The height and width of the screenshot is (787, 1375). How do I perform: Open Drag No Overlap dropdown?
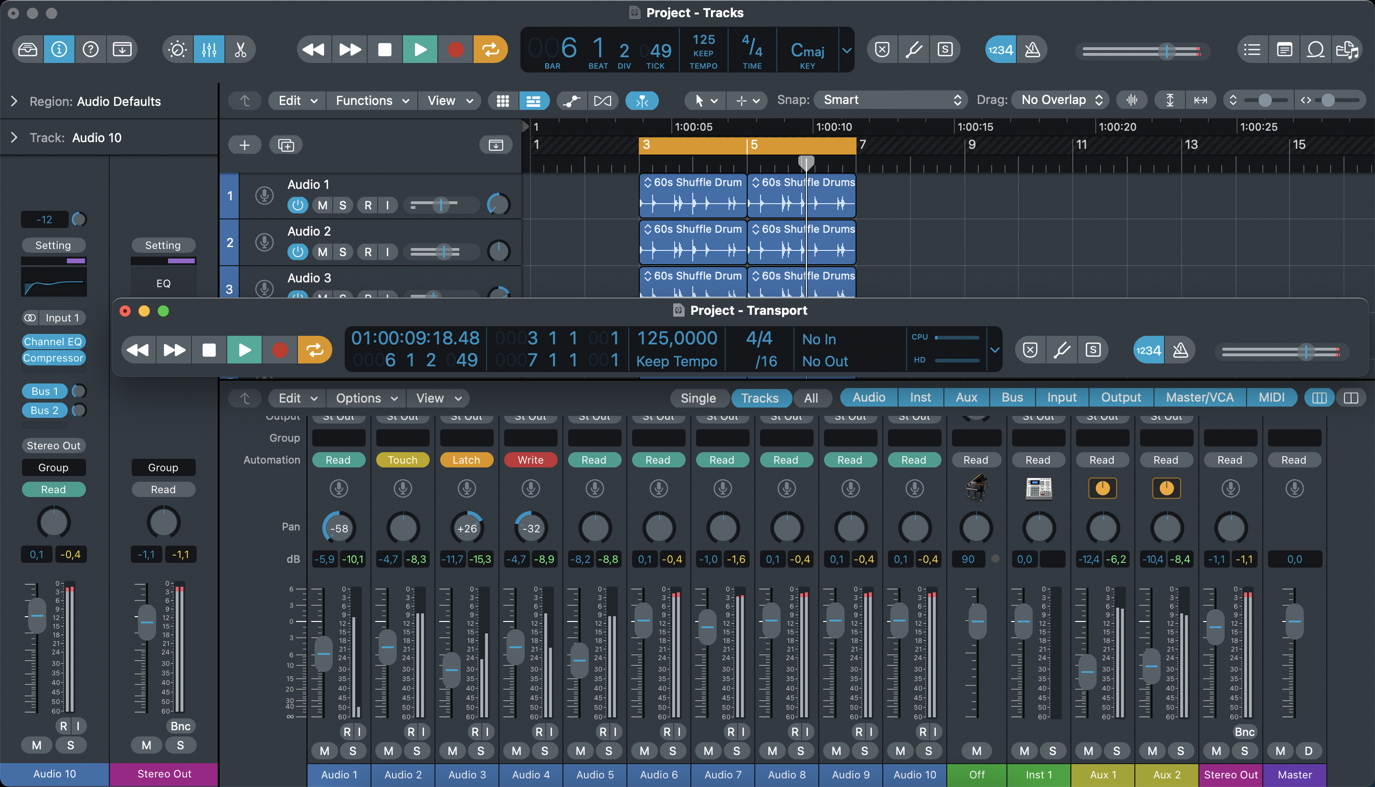click(1061, 100)
